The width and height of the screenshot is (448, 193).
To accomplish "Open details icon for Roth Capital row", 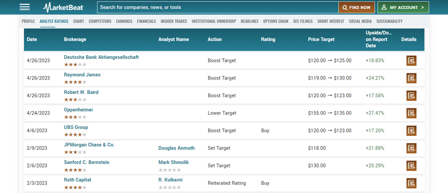I will coord(411,183).
